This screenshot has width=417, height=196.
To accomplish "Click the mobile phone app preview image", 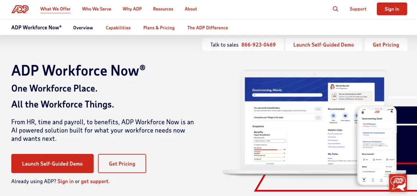I will 377,145.
